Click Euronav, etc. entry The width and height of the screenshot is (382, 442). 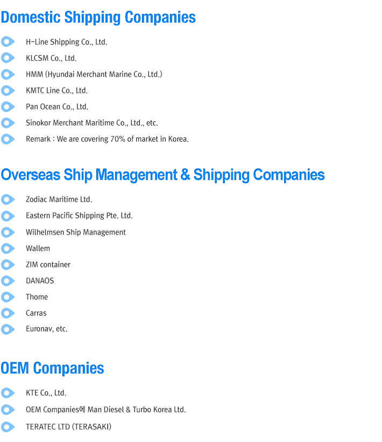[x=47, y=329]
